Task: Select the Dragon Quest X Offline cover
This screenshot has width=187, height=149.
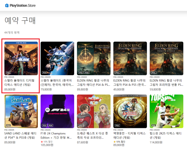Action: pyautogui.click(x=94, y=111)
